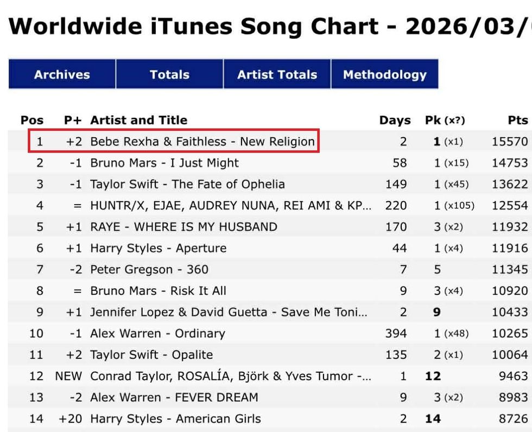Image resolution: width=532 pixels, height=432 pixels.
Task: Click Peter Gregson - 360 entry
Action: click(x=149, y=269)
